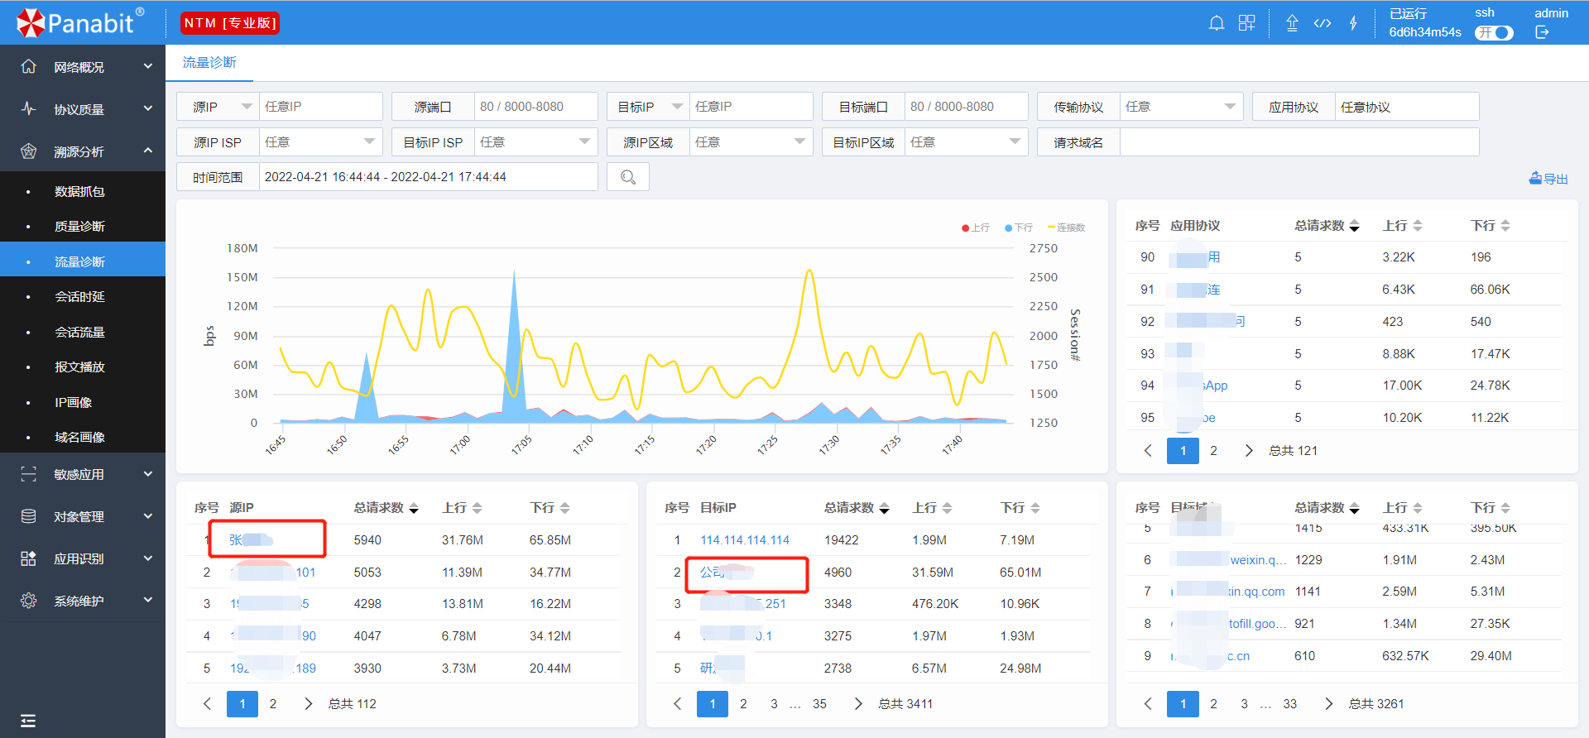Collapse the sidebar with hamburger icon

28,721
